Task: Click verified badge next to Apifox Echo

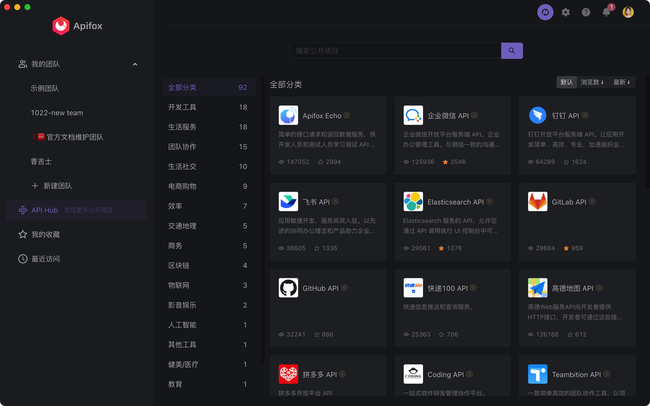Action: click(x=347, y=115)
